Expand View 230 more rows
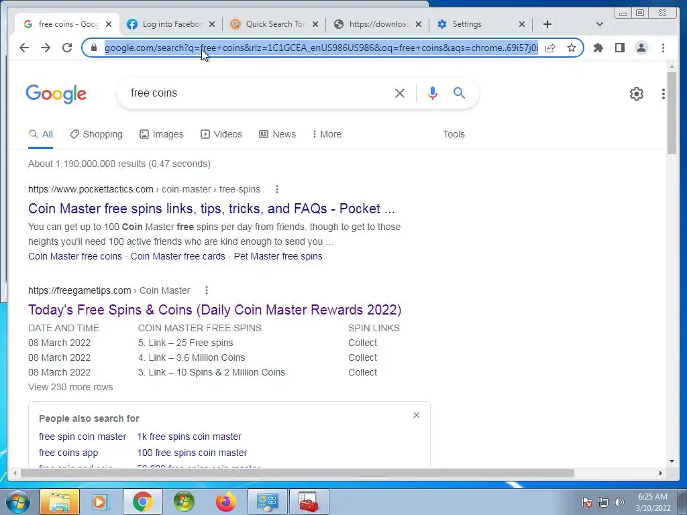This screenshot has width=687, height=515. tap(70, 387)
